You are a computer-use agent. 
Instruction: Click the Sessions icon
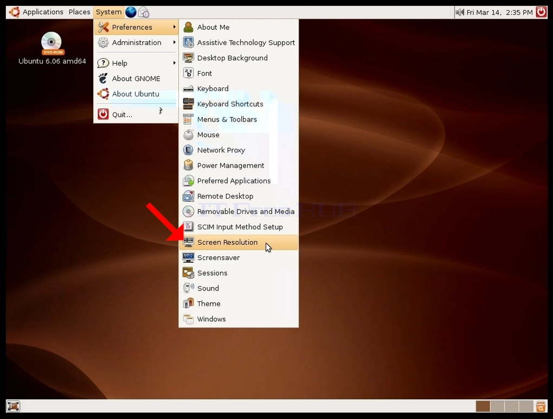188,273
